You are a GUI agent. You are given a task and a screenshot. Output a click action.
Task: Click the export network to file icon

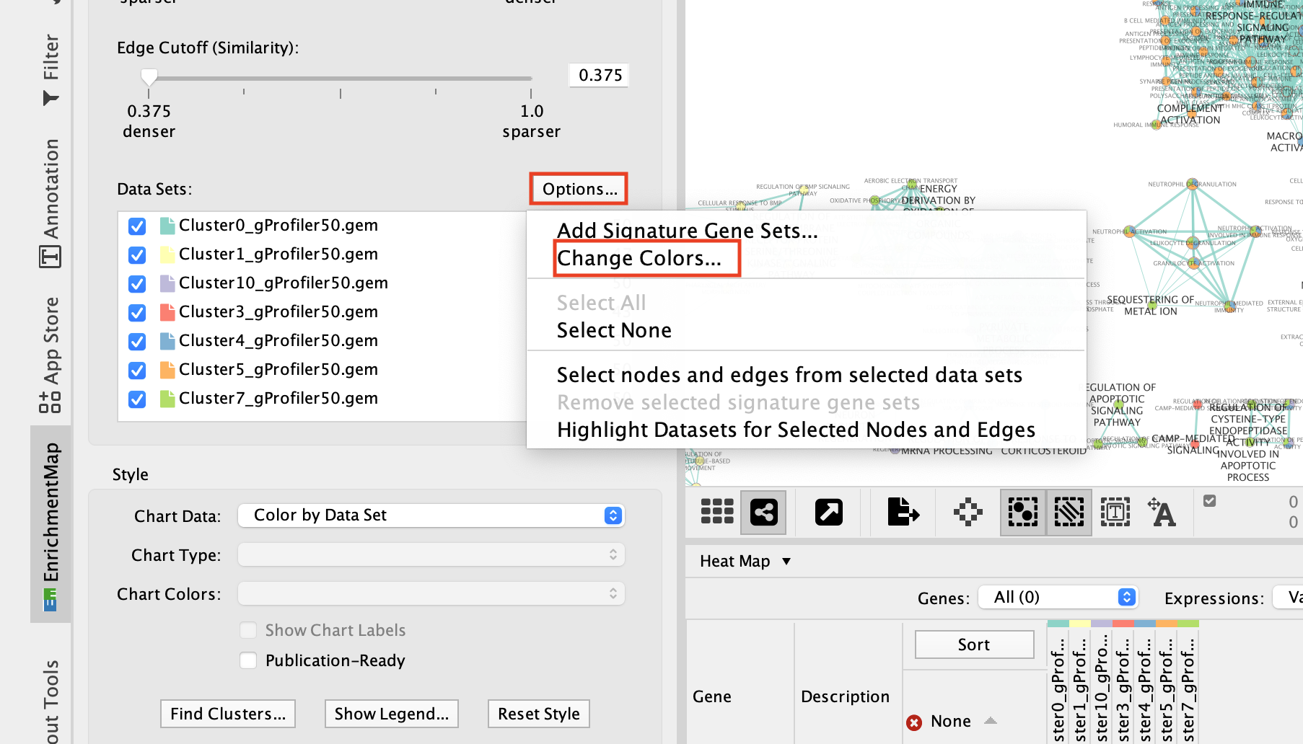click(x=903, y=512)
